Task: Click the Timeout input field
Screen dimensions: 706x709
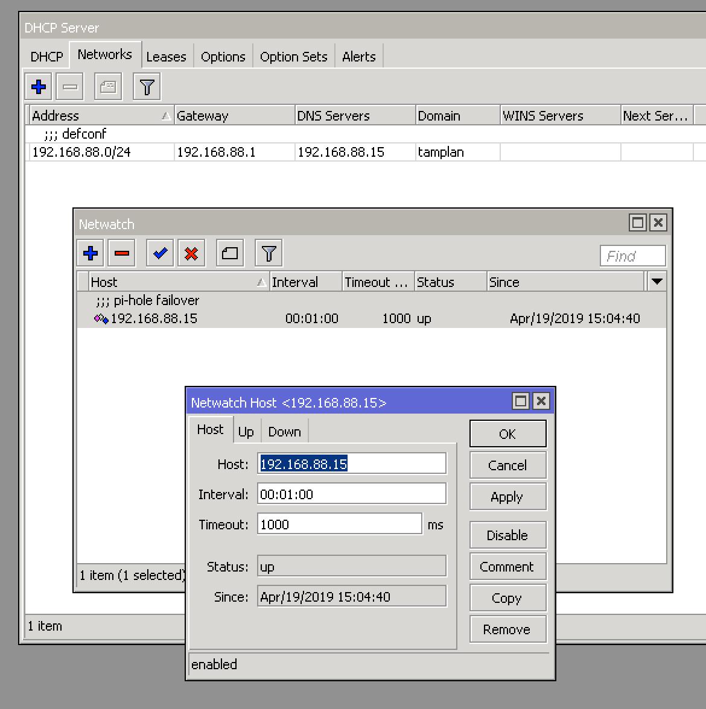Action: point(340,524)
